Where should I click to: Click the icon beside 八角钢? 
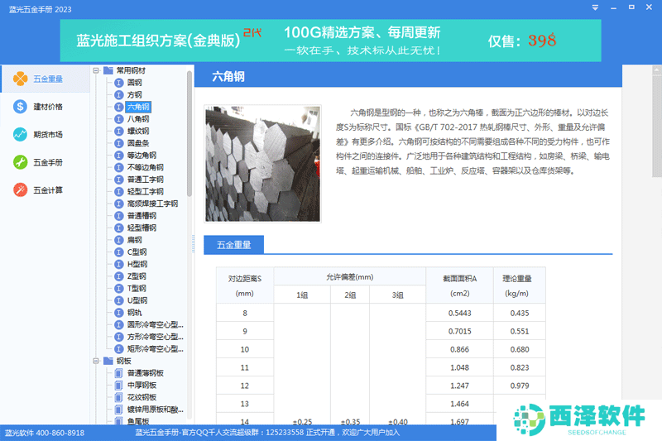point(119,119)
